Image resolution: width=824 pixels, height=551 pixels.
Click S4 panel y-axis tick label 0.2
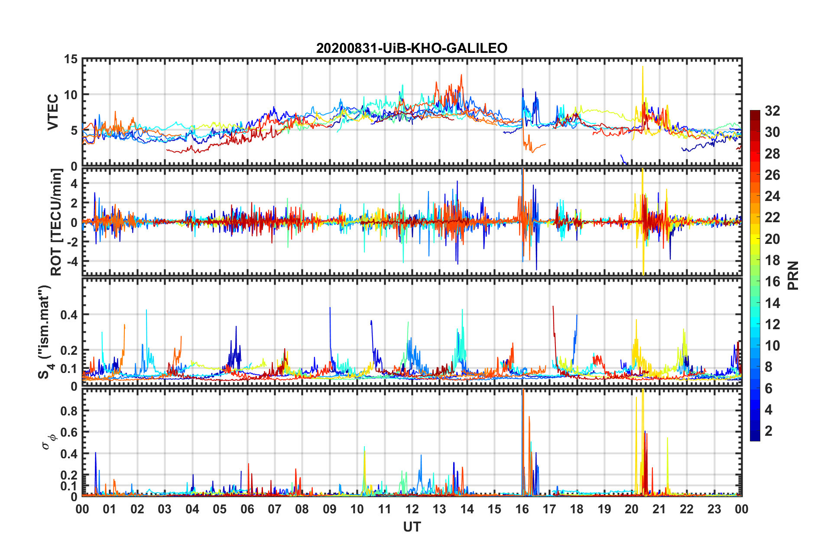point(69,350)
